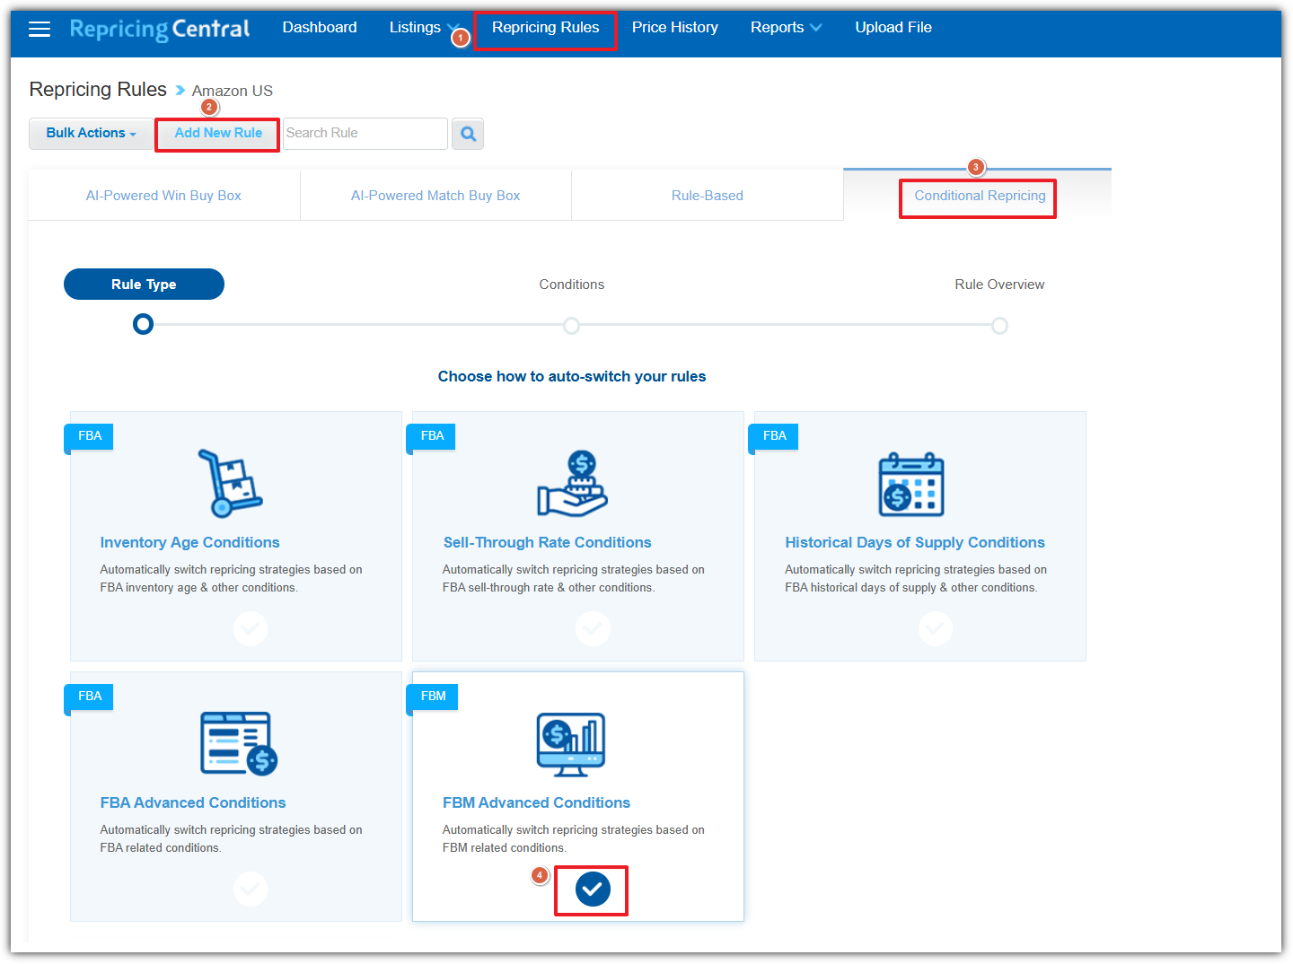
Task: Click the Sell-Through Rate card description text
Action: click(573, 579)
